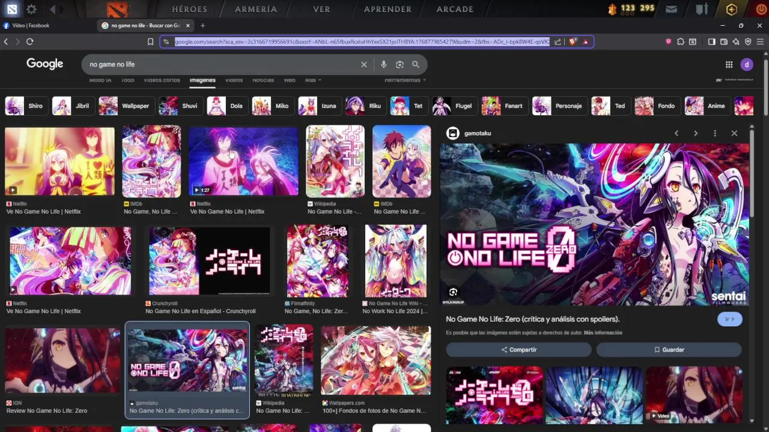769x432 pixels.
Task: Click the browser address bar URL
Action: tap(362, 41)
